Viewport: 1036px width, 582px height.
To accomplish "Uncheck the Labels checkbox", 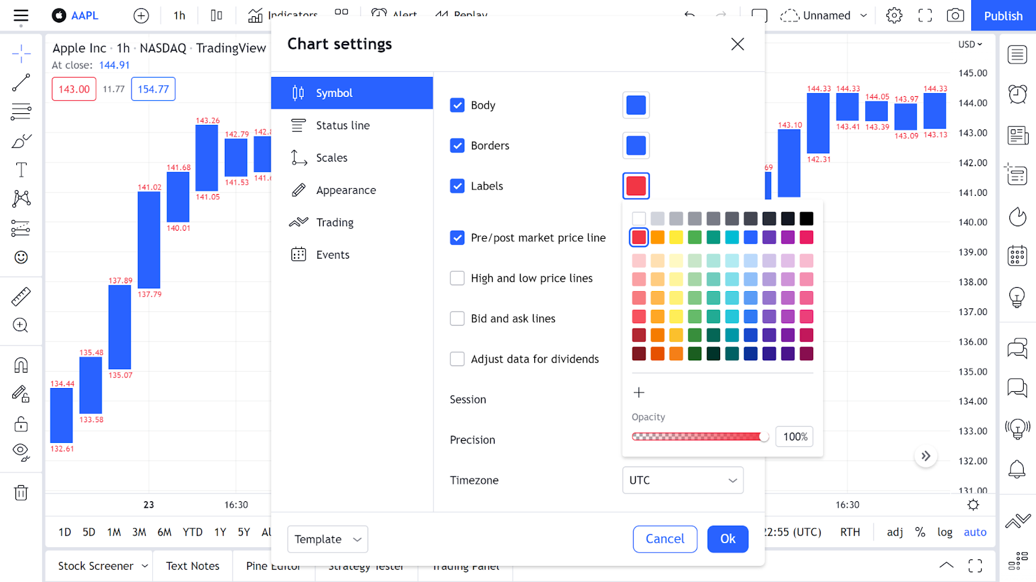I will click(457, 186).
